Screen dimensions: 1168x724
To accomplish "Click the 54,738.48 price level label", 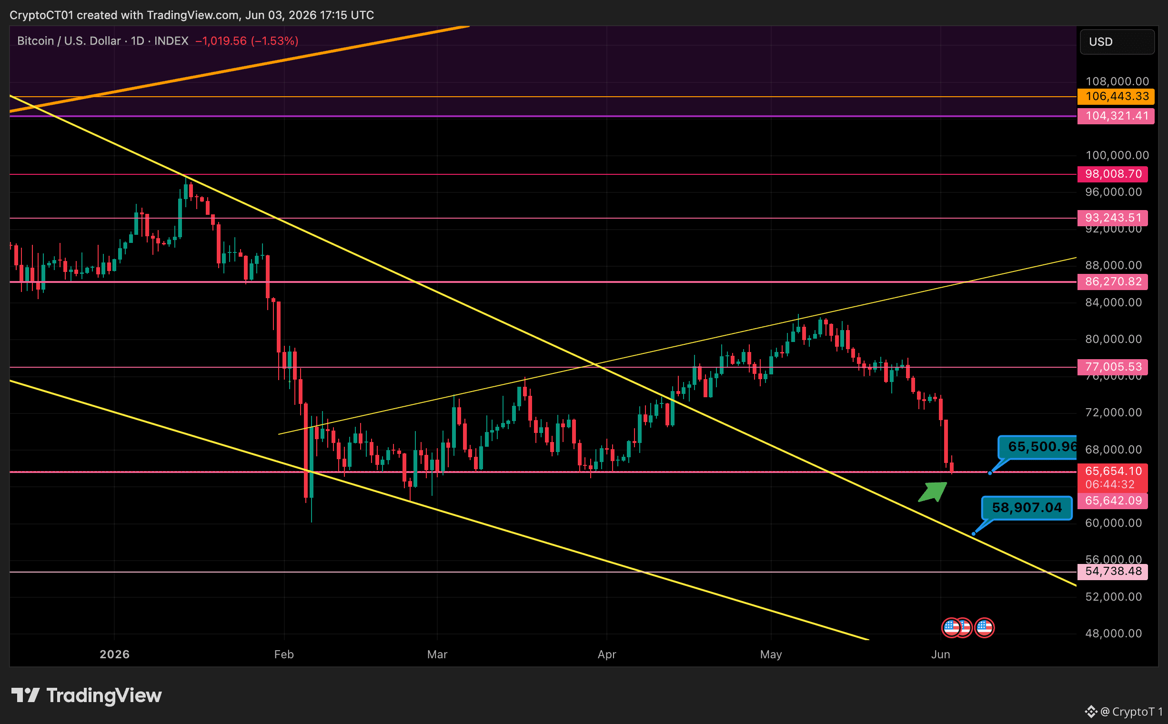I will [x=1112, y=571].
